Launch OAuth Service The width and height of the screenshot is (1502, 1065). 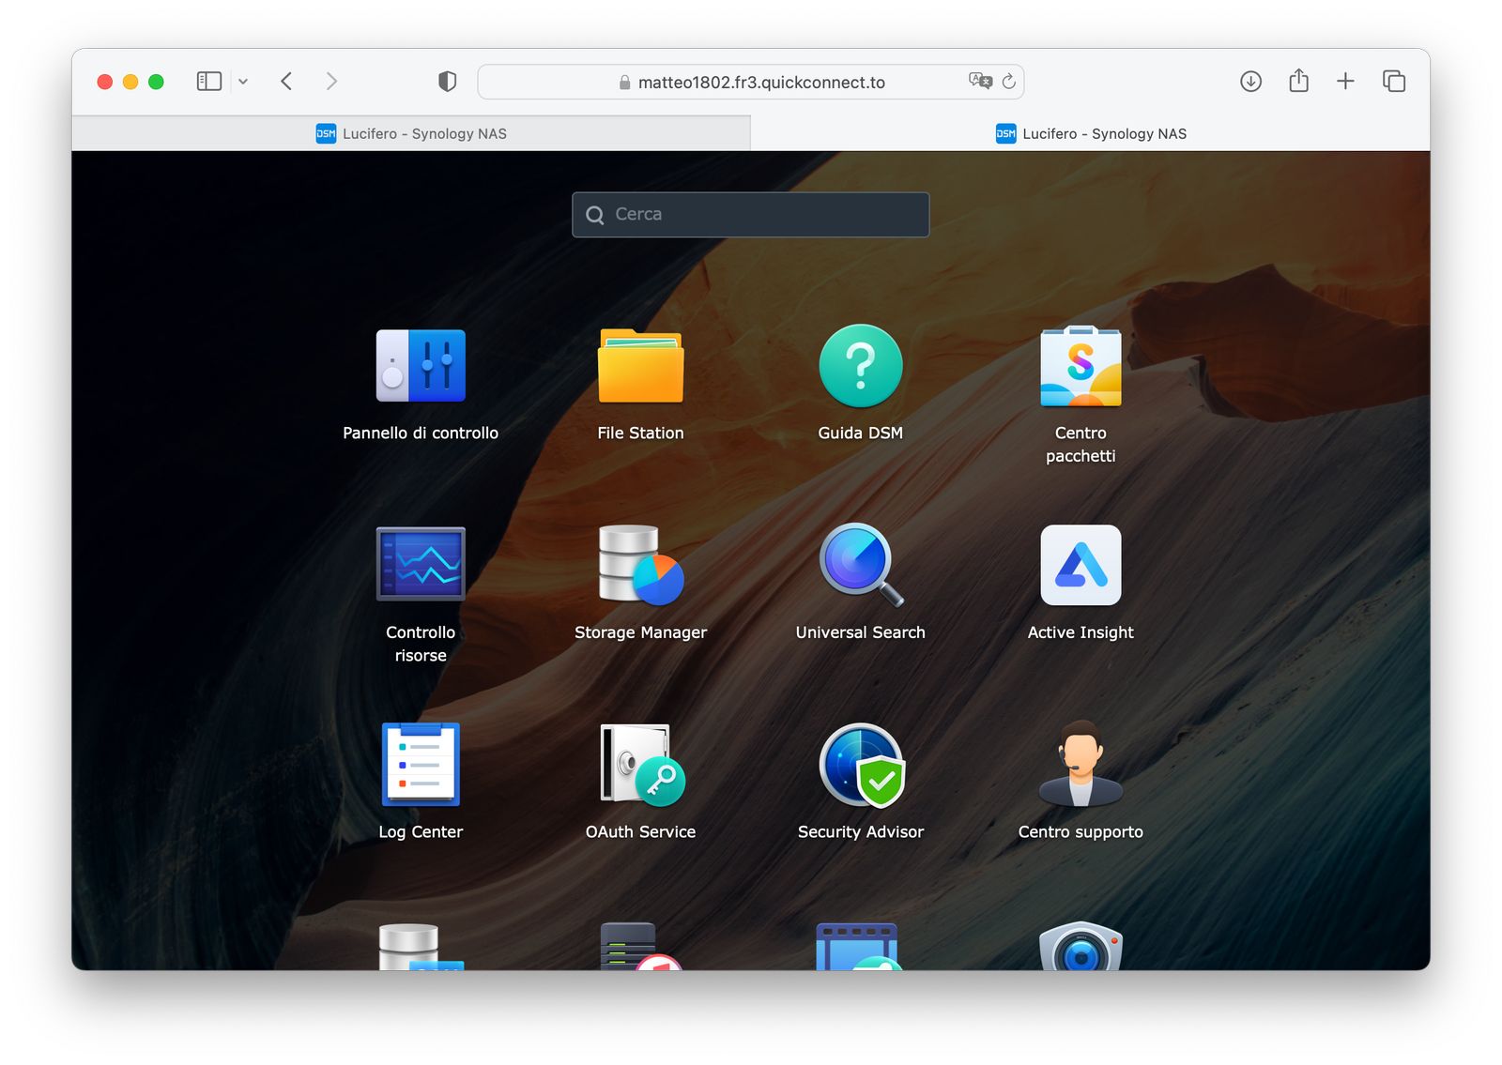point(642,764)
